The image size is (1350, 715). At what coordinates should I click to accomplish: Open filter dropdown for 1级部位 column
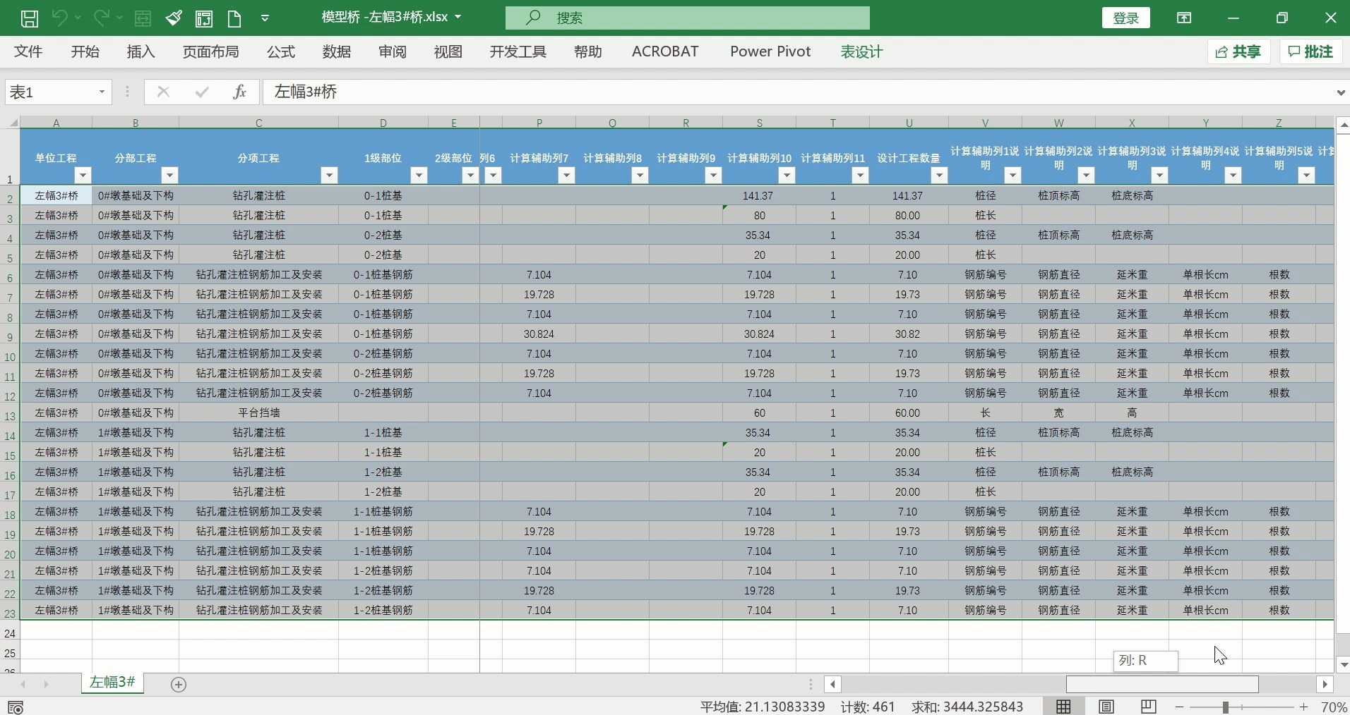(419, 175)
